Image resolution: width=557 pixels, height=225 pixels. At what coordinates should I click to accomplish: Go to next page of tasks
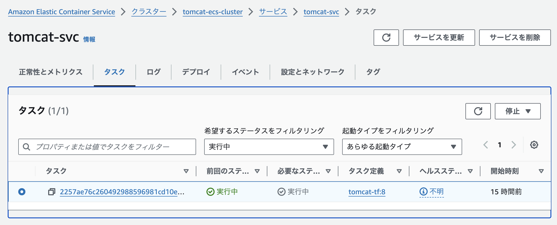coord(513,145)
